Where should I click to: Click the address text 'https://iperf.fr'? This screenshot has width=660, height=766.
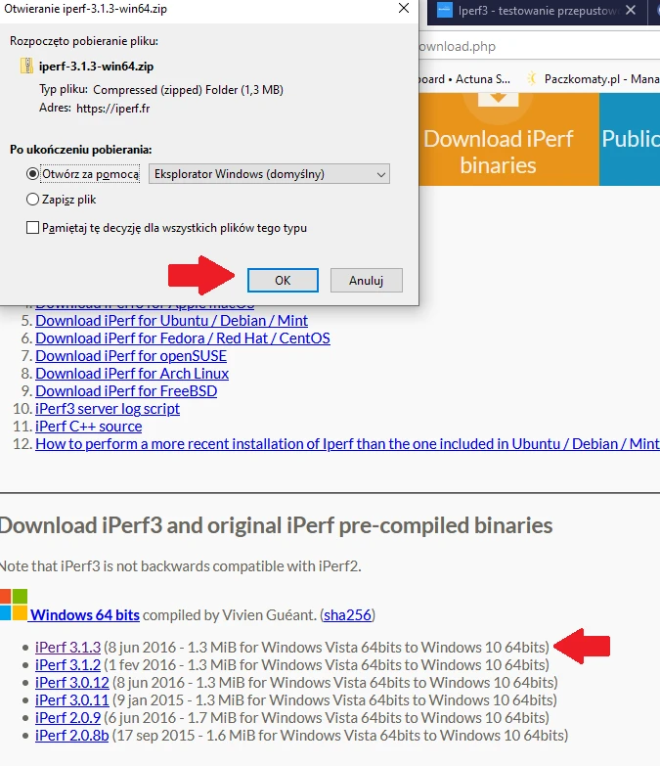click(x=112, y=108)
